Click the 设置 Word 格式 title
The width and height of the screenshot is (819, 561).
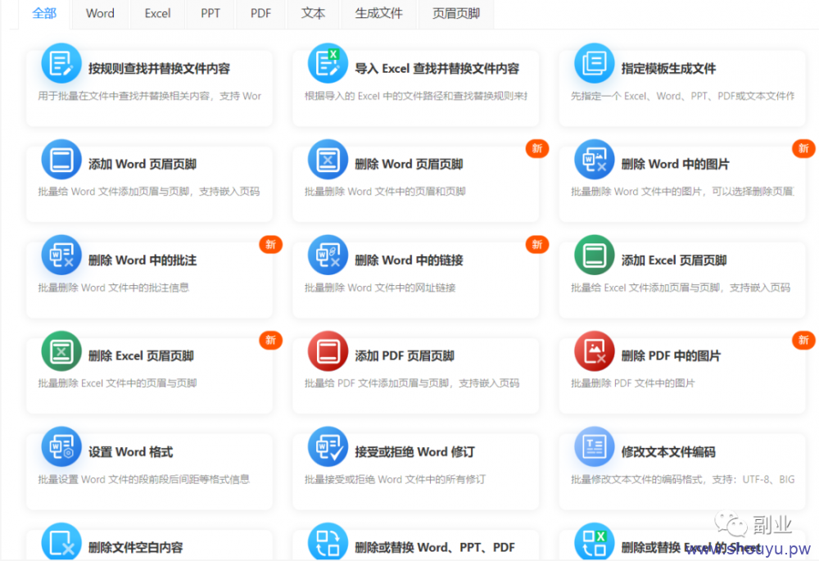tap(130, 452)
